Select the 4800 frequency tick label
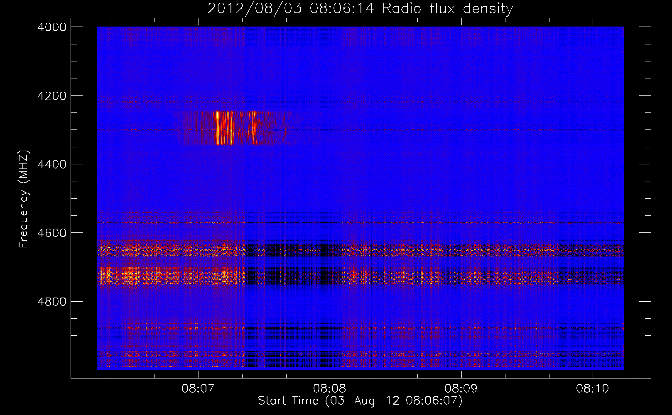The height and width of the screenshot is (415, 672). point(52,302)
